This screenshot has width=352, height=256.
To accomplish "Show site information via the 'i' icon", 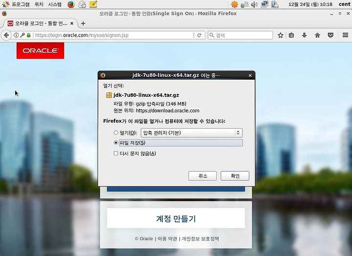I will 16,35.
